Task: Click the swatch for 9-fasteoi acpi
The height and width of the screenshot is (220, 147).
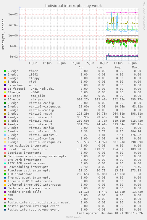Action: click(5, 85)
